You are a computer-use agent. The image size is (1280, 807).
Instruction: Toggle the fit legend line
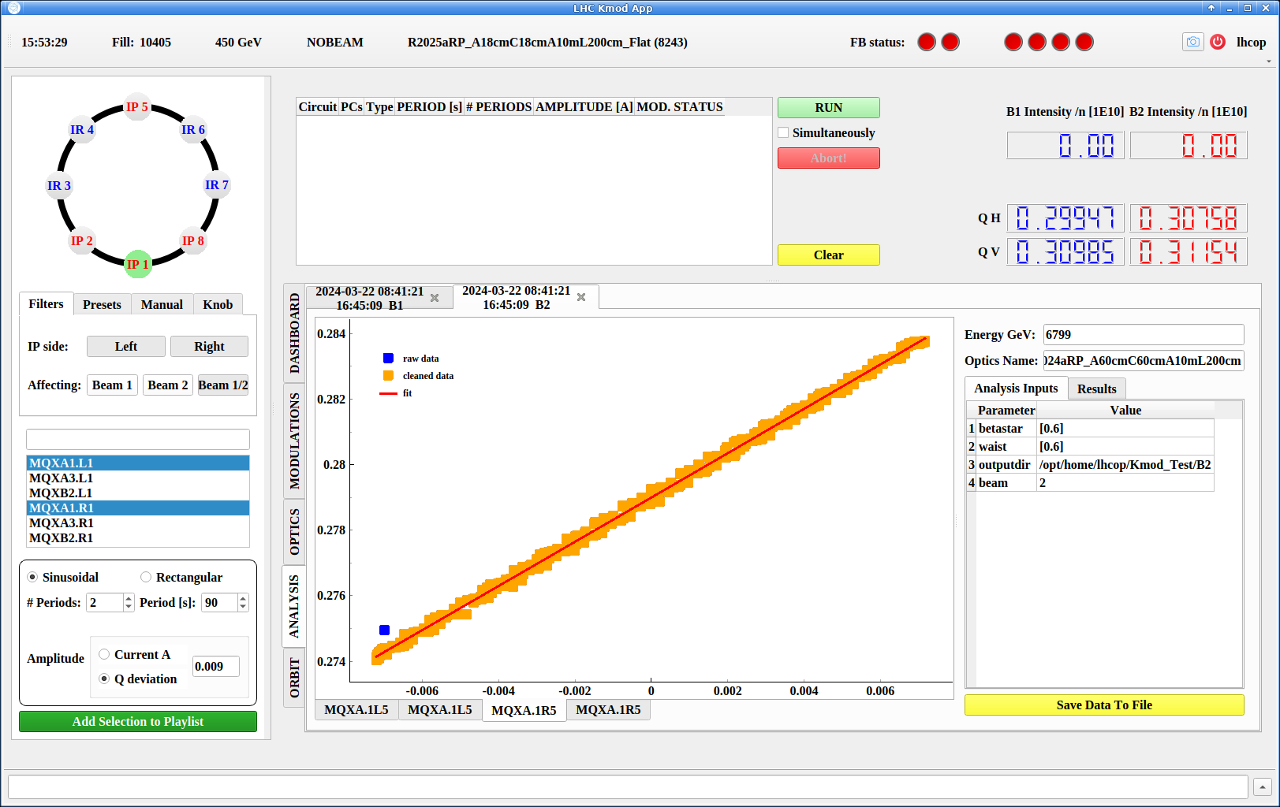[388, 393]
